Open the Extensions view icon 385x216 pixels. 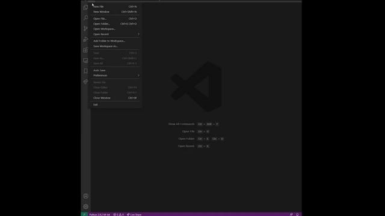click(x=85, y=50)
